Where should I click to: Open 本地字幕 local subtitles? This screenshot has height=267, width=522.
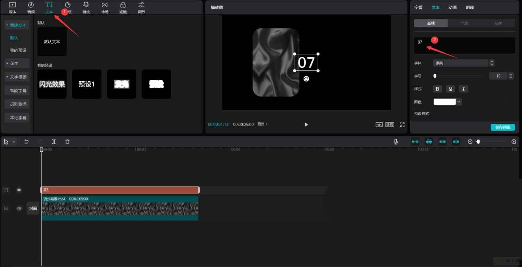pos(17,118)
